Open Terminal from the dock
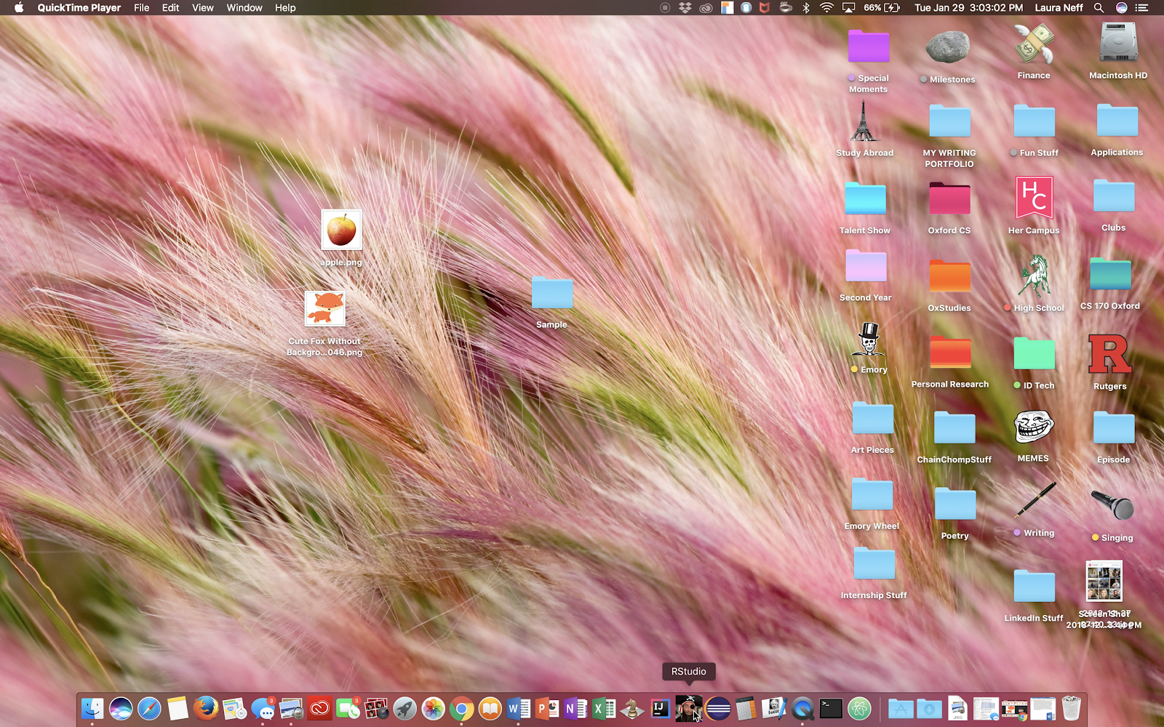The height and width of the screenshot is (727, 1164). click(831, 708)
